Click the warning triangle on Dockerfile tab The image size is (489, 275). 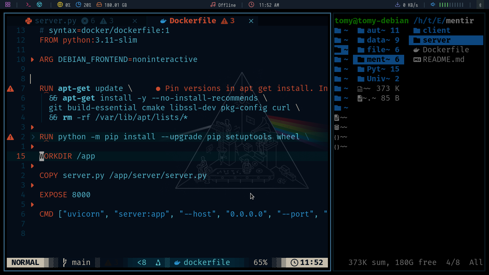pos(224,21)
